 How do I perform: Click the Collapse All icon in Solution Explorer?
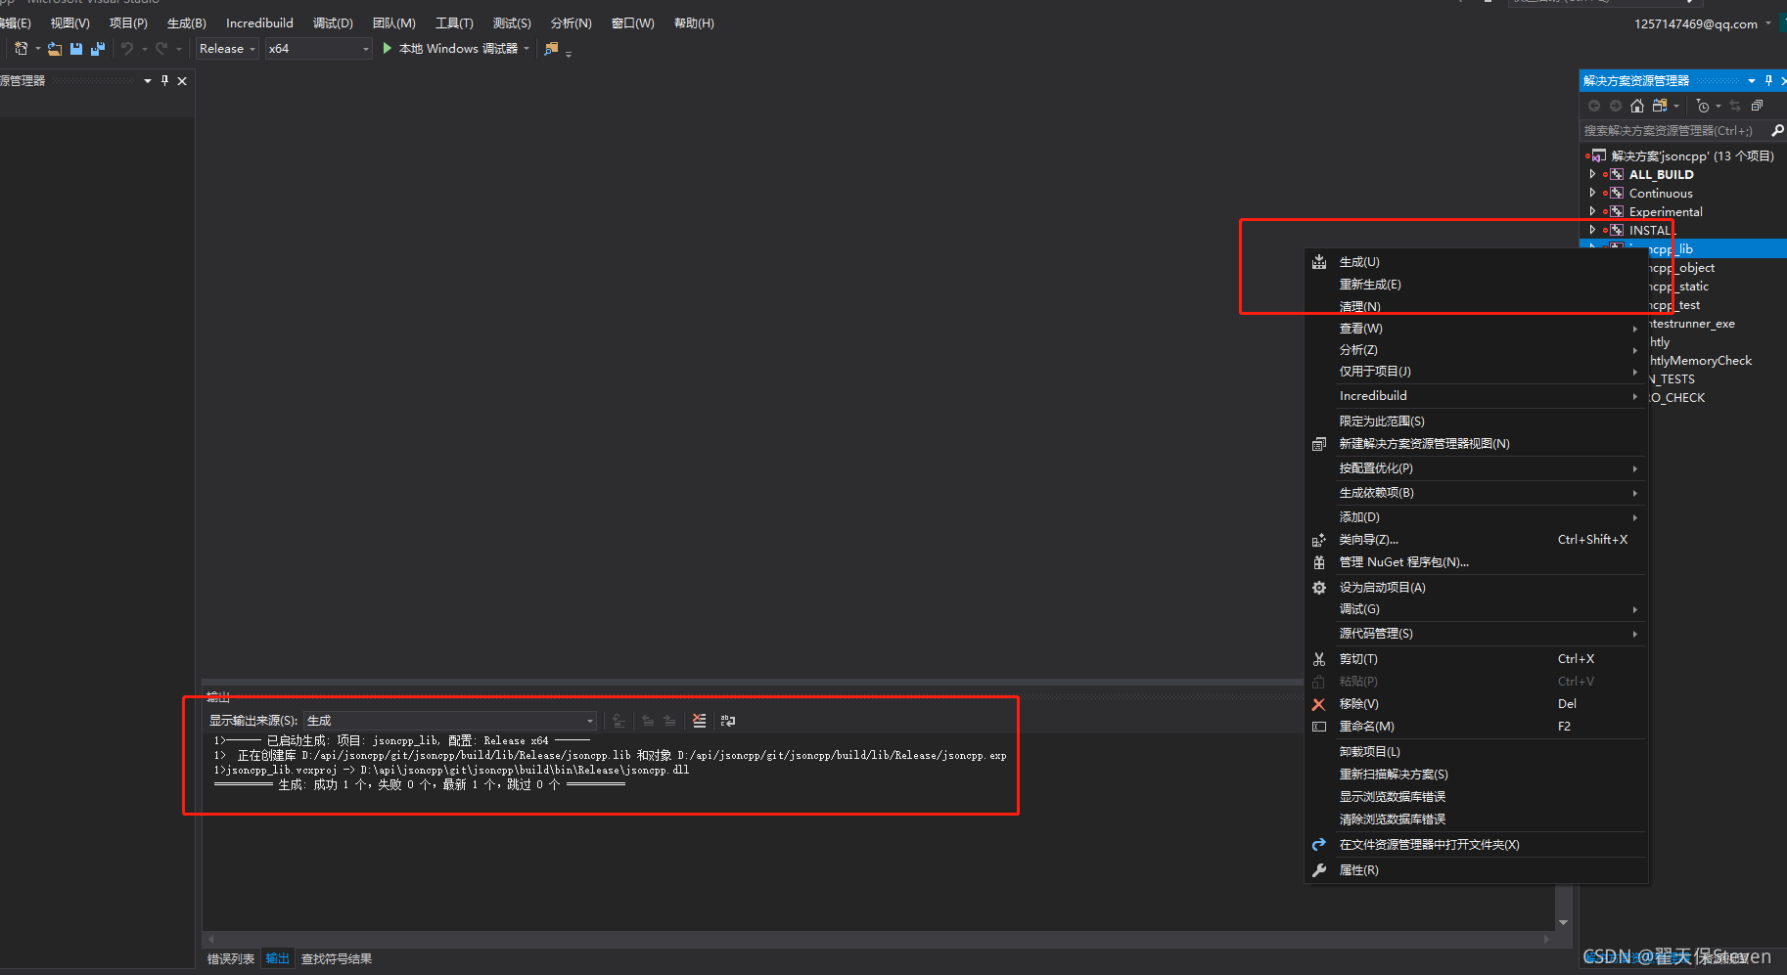tap(1757, 106)
